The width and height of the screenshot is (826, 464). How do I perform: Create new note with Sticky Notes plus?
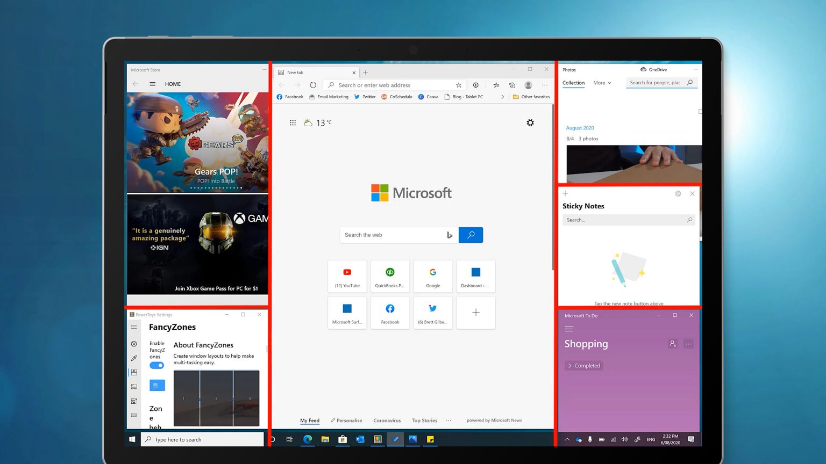(565, 193)
